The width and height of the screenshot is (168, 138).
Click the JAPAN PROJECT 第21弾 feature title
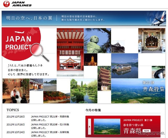coord(138,120)
